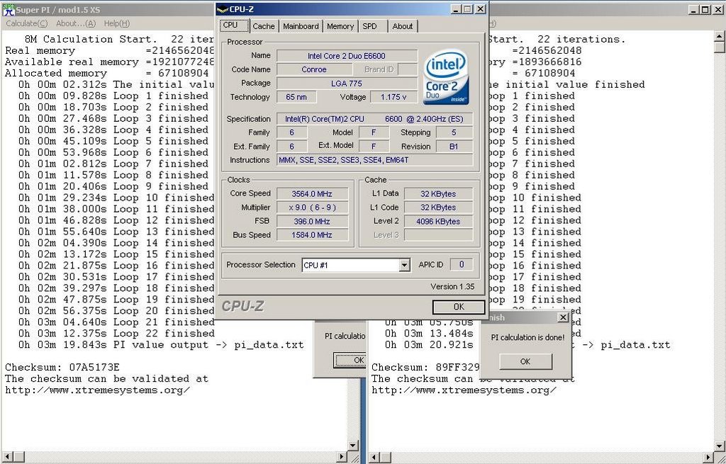The image size is (726, 464).
Task: Click the CPU-Z title bar chip icon
Action: 222,9
